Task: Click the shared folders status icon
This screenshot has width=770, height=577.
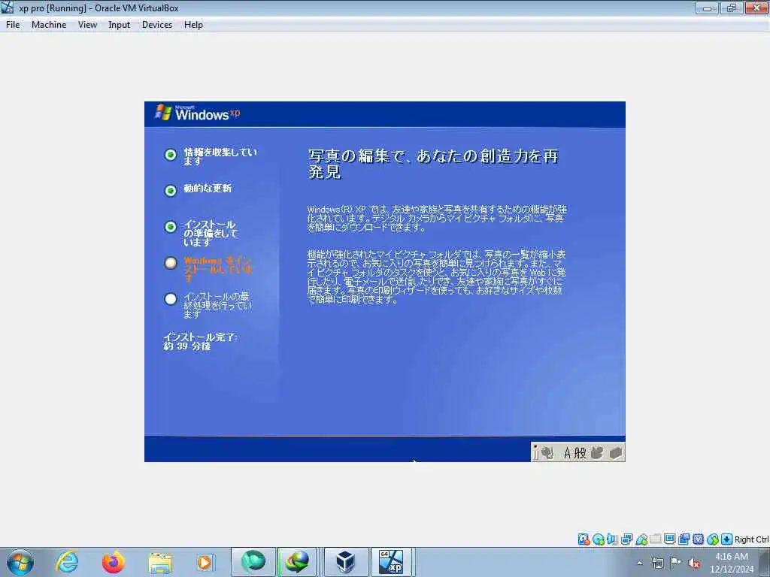Action: coord(656,539)
